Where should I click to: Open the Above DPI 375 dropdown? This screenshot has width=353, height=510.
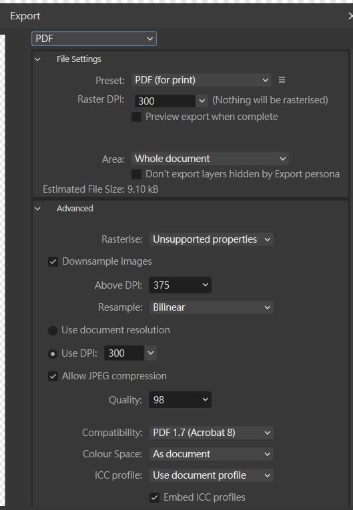tap(180, 285)
